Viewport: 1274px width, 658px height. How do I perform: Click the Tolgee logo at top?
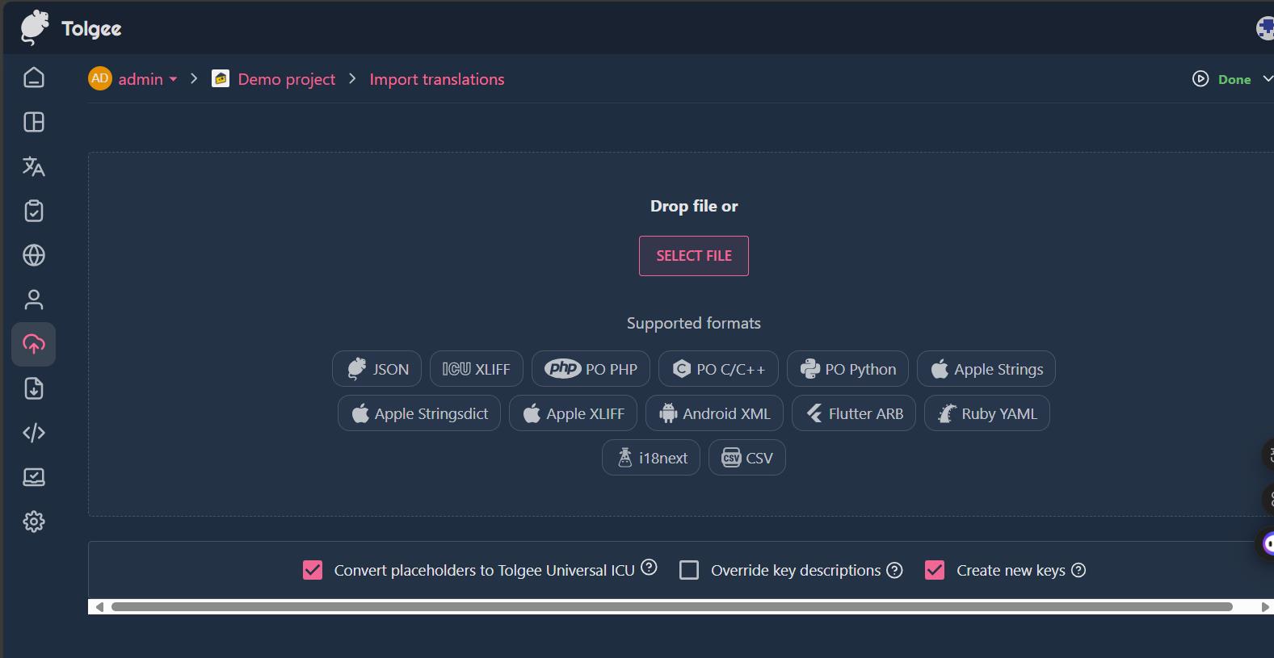point(71,28)
